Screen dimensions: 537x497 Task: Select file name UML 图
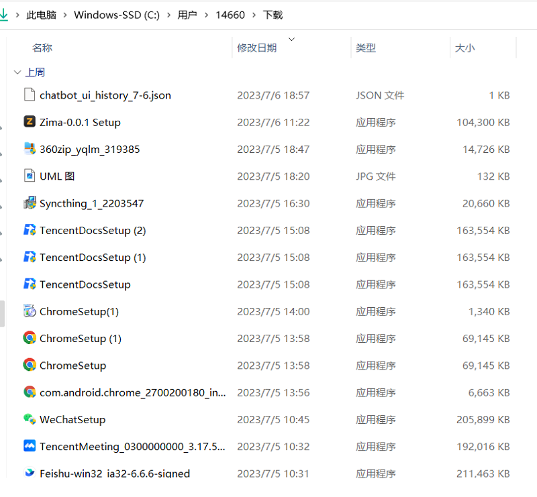pyautogui.click(x=57, y=176)
